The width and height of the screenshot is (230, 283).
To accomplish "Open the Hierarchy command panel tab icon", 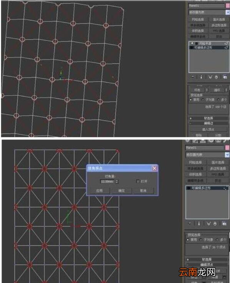I will point(203,141).
